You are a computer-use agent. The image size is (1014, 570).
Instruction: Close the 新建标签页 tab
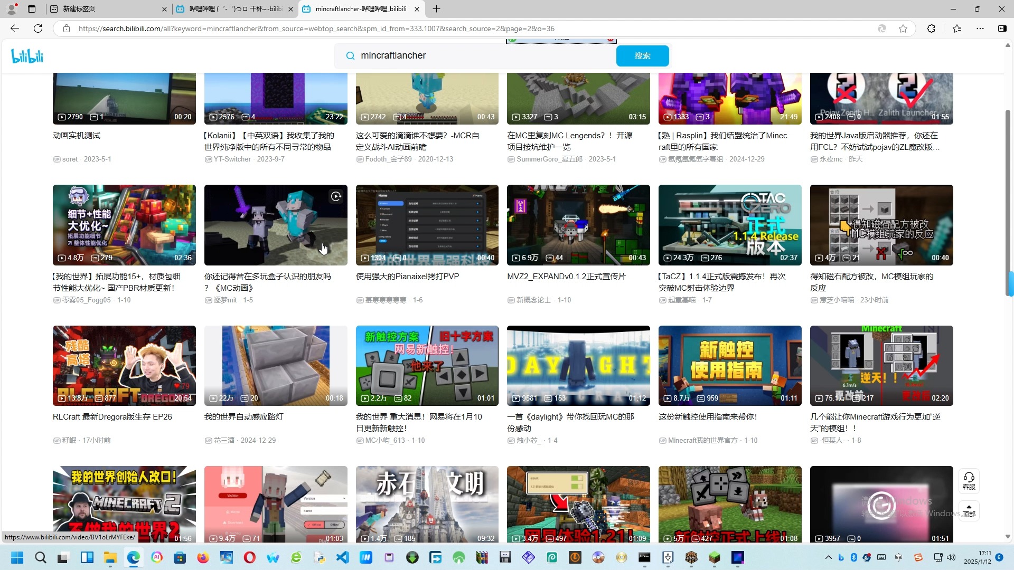pyautogui.click(x=164, y=9)
